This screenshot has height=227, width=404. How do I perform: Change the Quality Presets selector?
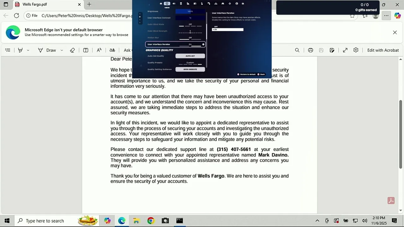pos(190,63)
